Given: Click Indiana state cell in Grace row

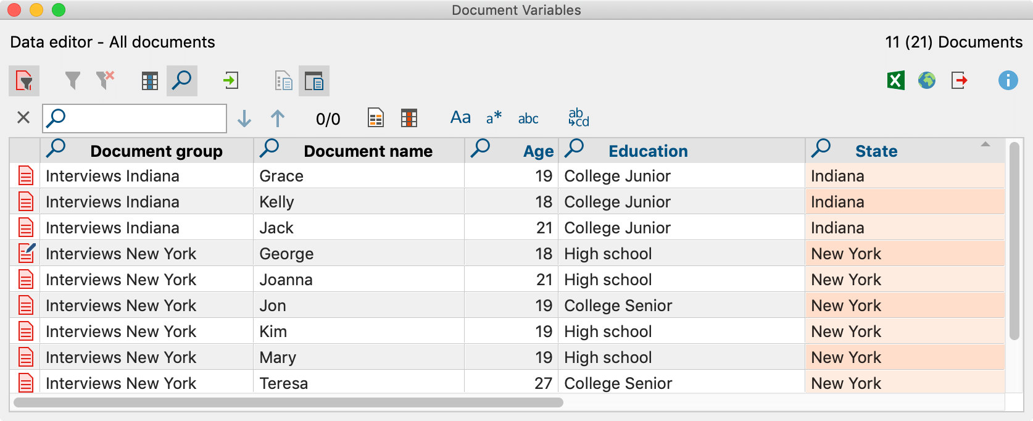Looking at the screenshot, I should [905, 176].
